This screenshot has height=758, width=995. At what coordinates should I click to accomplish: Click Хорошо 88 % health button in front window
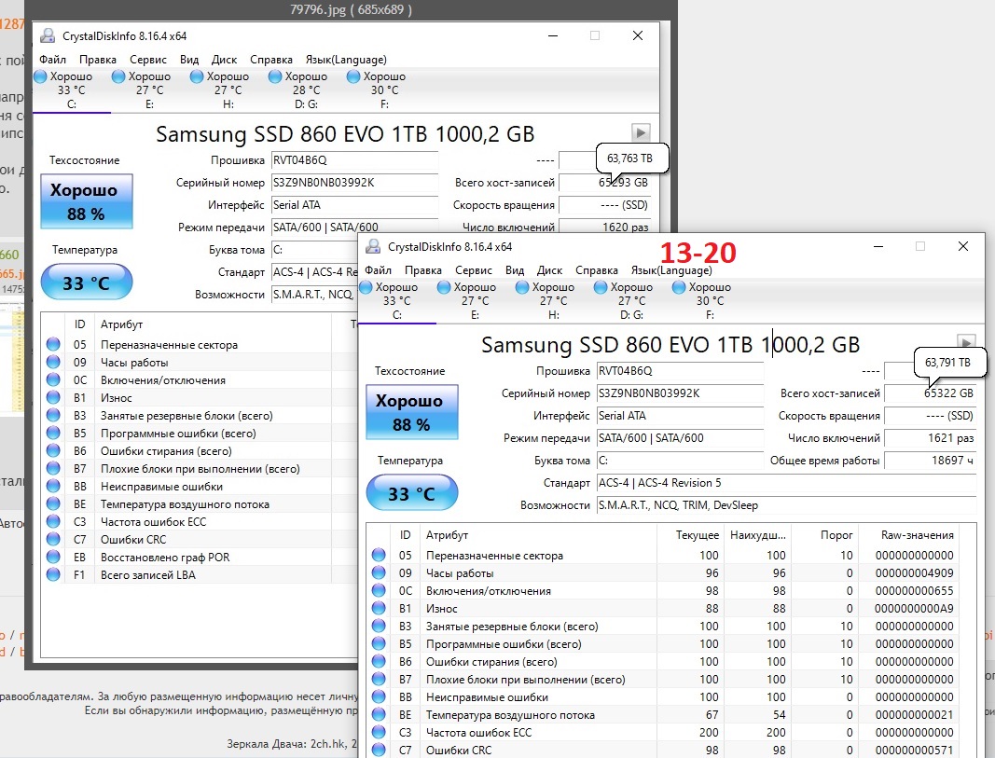(412, 412)
